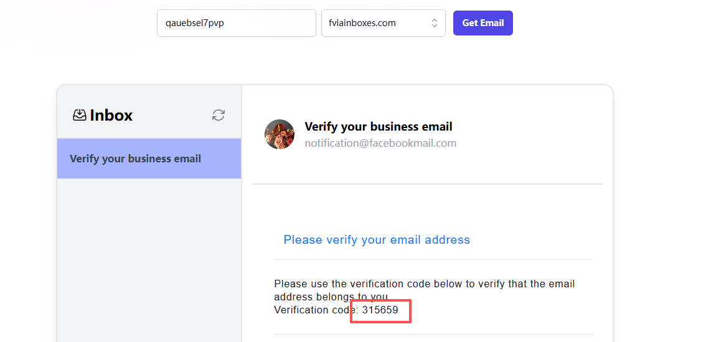Click the empty inbox list area below the message
706x342 pixels.
pos(149,261)
